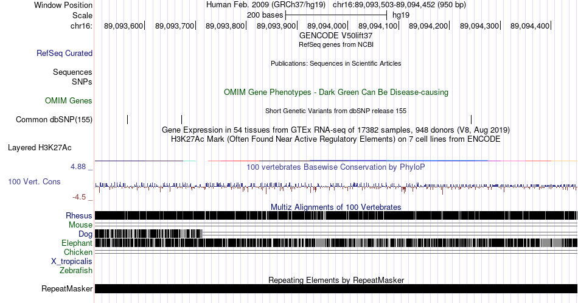Click the Dog alignment block

pyautogui.click(x=149, y=234)
